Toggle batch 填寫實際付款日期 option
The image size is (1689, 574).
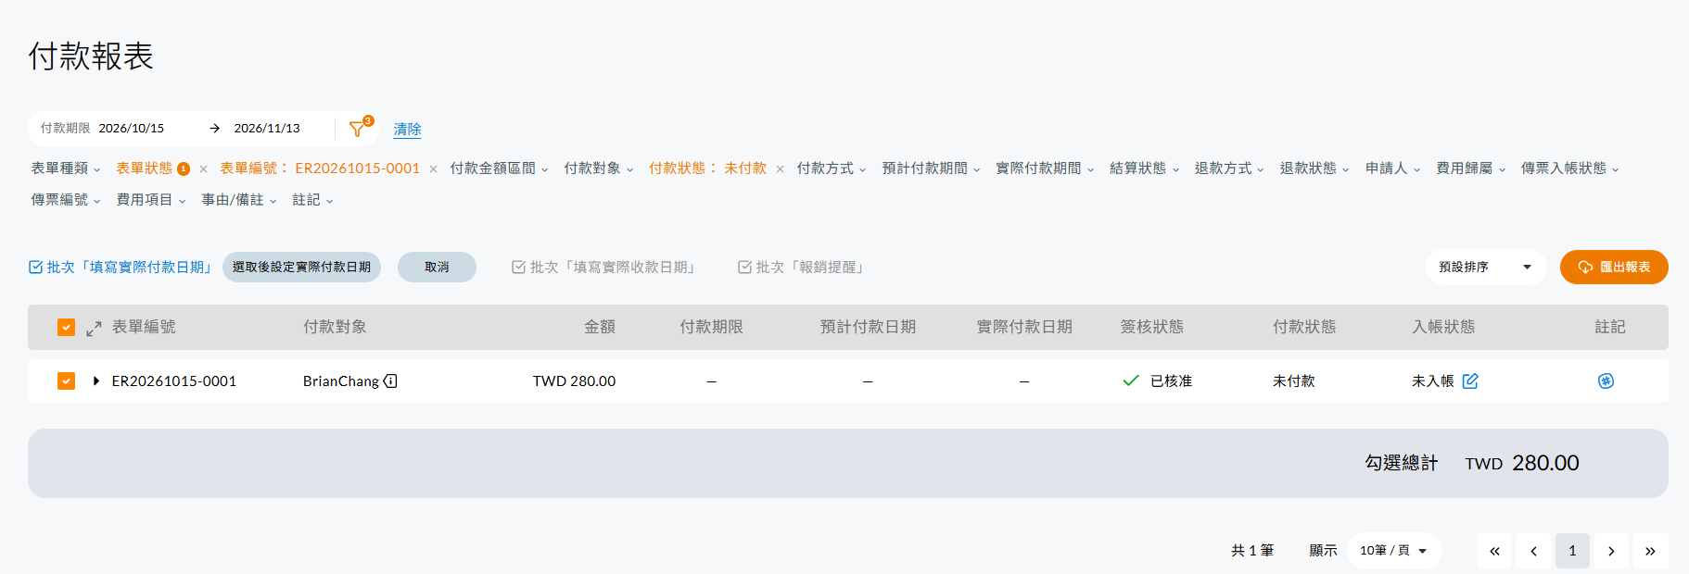[x=121, y=267]
